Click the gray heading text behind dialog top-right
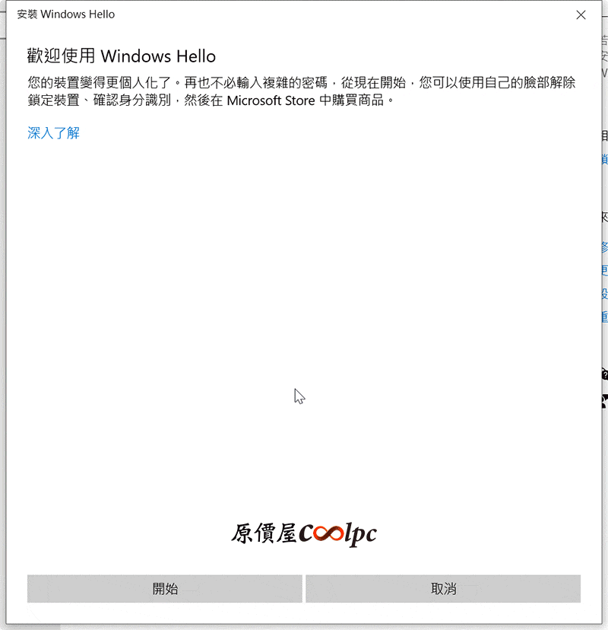 605,56
